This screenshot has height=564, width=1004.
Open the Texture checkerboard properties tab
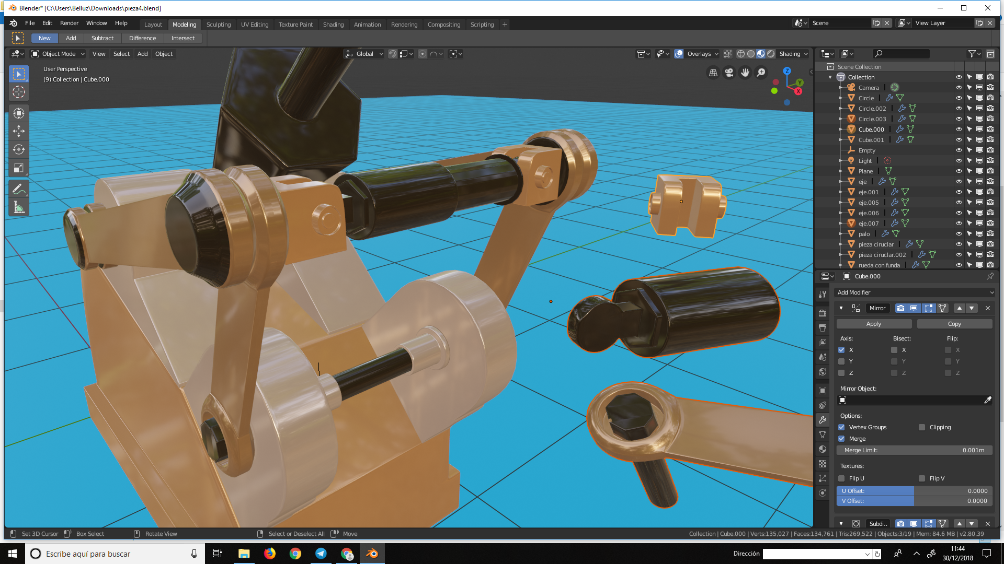click(823, 464)
